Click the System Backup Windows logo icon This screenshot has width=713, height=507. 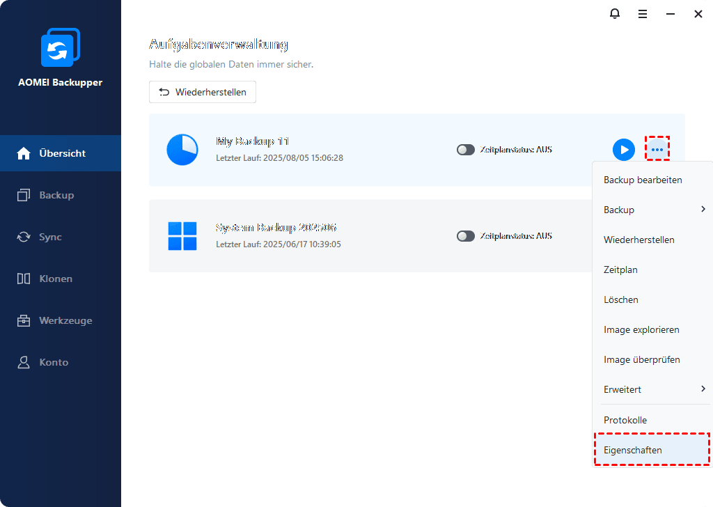(182, 236)
